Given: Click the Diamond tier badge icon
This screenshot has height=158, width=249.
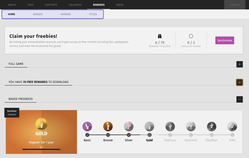Looking at the screenshot, I should click(x=191, y=126).
